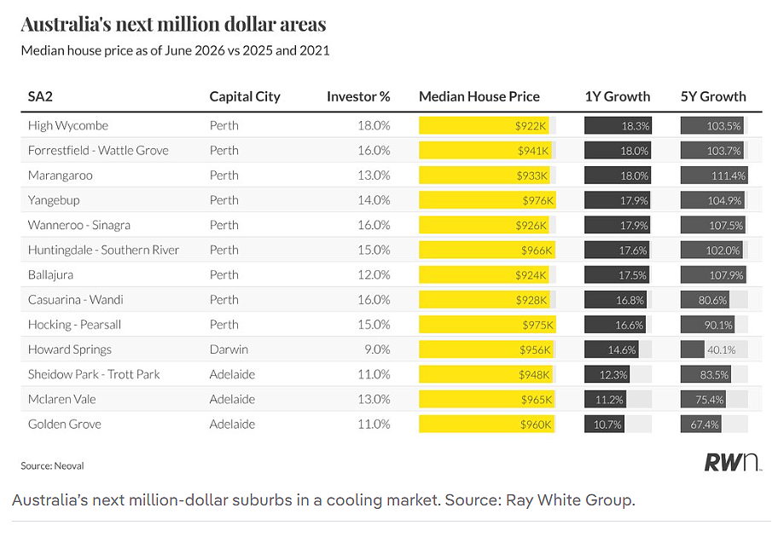Click the Capital City column header
Image resolution: width=778 pixels, height=554 pixels.
(245, 96)
